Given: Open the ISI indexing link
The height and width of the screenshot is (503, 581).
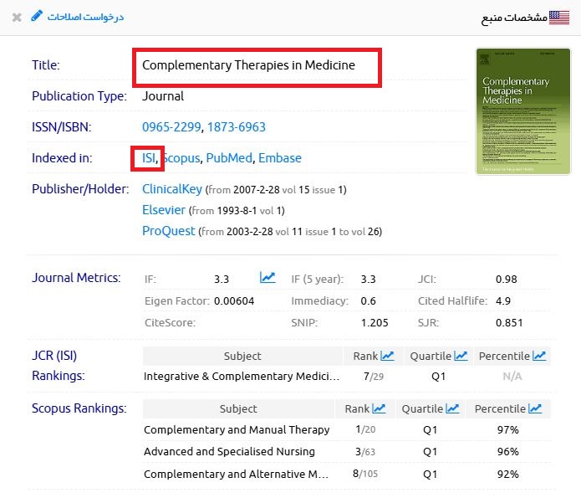Looking at the screenshot, I should tap(149, 158).
